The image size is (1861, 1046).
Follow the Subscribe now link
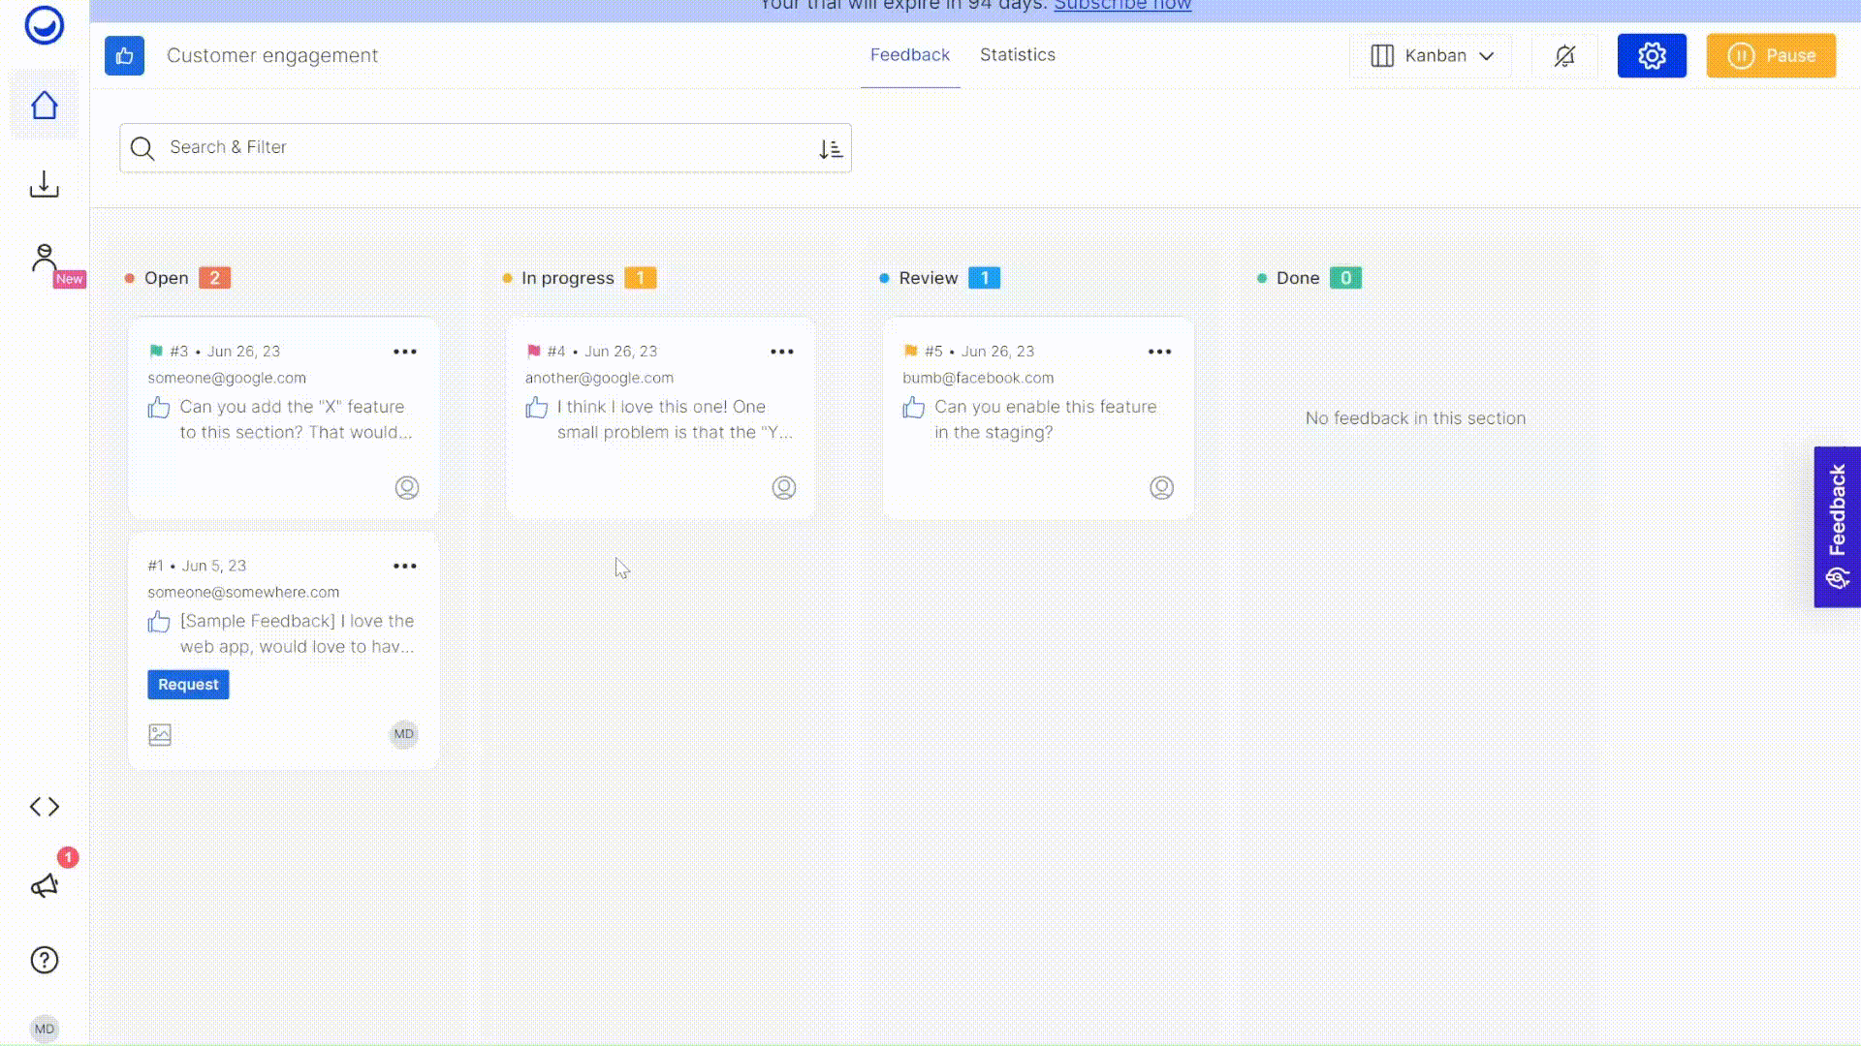(x=1122, y=5)
